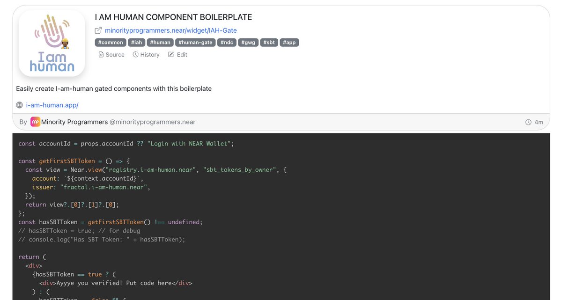Select the #human tag
562x300 pixels.
click(x=160, y=43)
